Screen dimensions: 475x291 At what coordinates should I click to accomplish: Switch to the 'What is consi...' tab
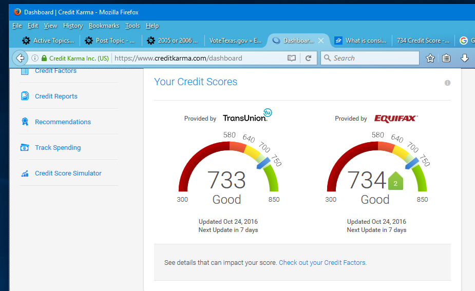click(x=360, y=41)
